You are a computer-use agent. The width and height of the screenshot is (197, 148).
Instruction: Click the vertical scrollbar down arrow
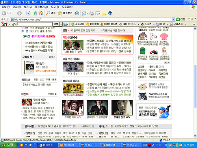coord(195,136)
